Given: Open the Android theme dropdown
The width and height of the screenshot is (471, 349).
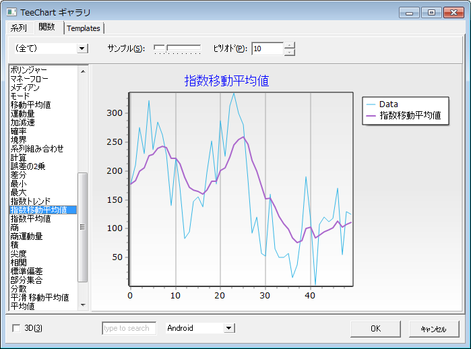Looking at the screenshot, I should point(229,328).
